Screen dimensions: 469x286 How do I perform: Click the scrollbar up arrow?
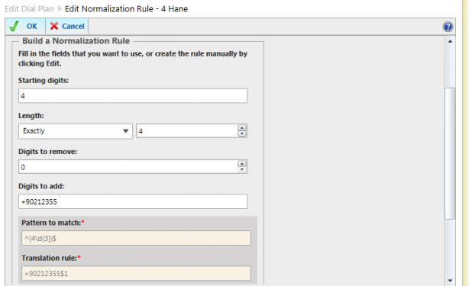pyautogui.click(x=450, y=41)
